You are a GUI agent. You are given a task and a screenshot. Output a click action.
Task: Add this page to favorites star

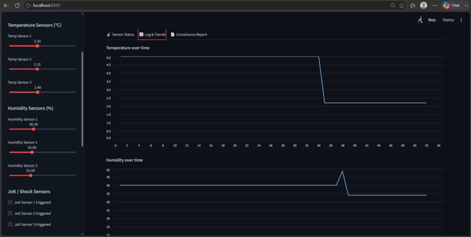[x=401, y=5]
